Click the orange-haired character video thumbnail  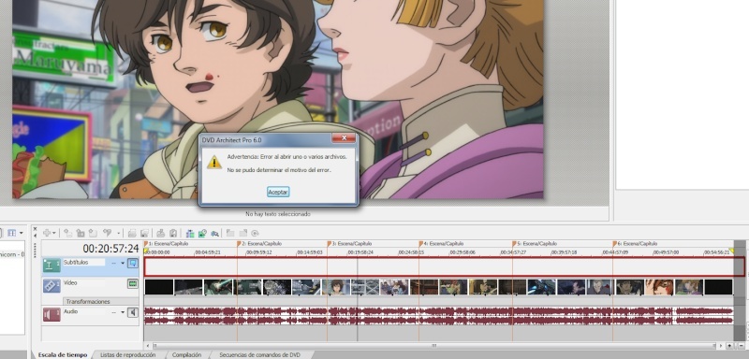tap(659, 287)
